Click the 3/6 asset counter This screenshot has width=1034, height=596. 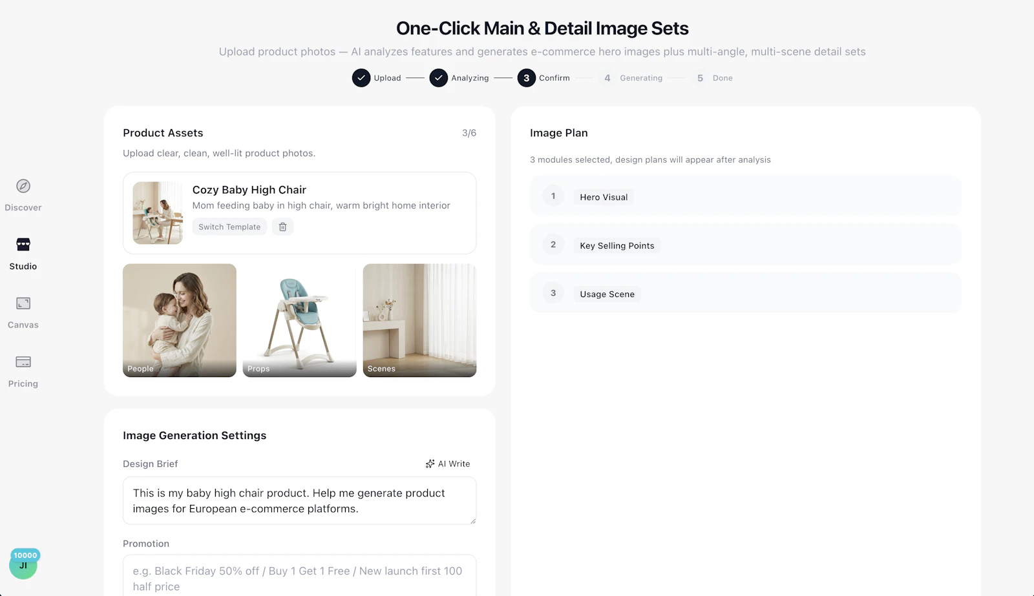(469, 133)
